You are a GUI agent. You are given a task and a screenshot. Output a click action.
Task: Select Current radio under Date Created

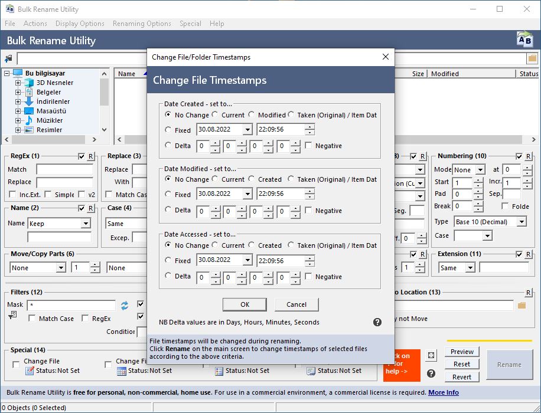[x=215, y=114]
